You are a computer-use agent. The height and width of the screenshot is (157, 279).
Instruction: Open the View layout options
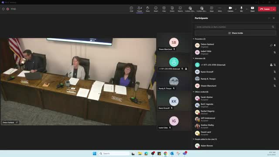(164, 9)
